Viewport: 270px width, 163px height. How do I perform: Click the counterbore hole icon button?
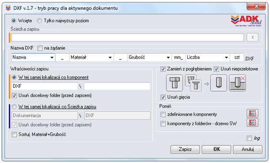(x=175, y=83)
